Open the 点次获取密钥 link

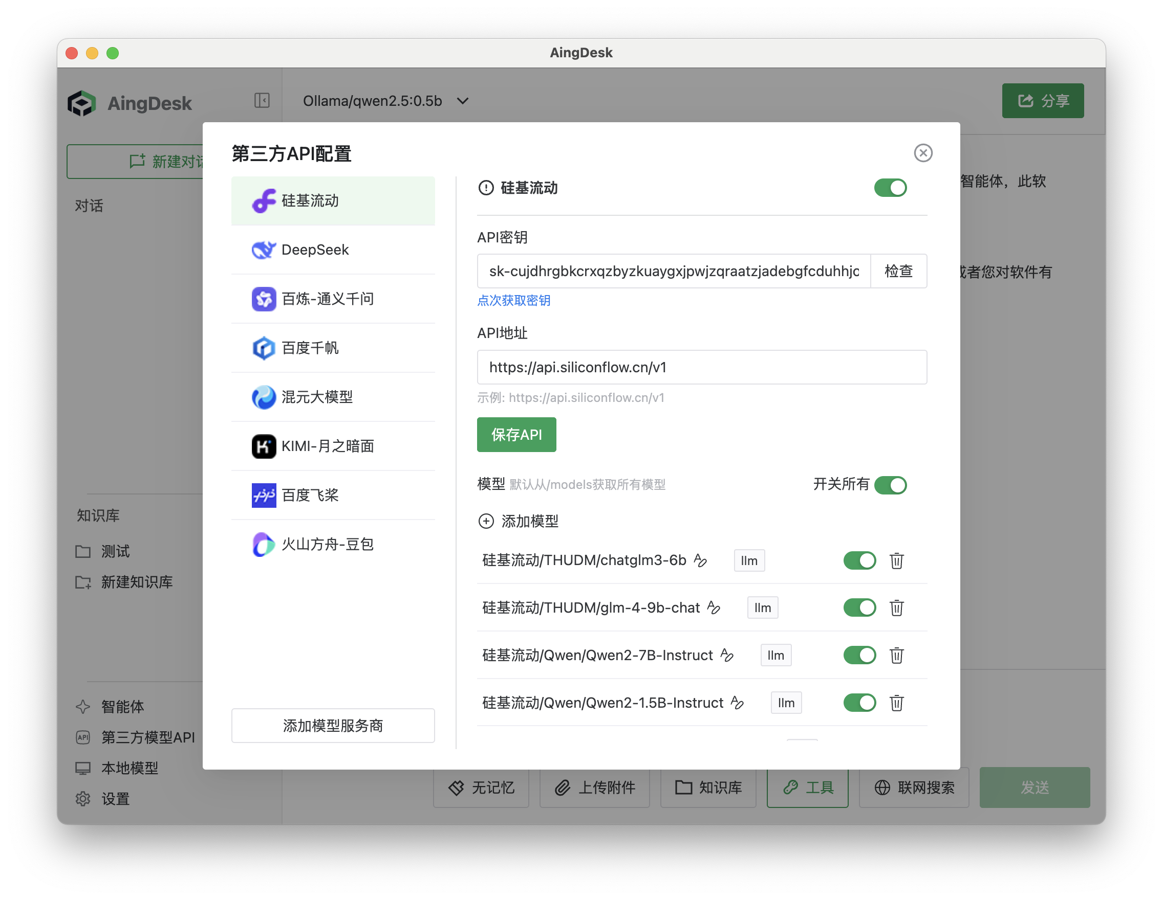[513, 301]
